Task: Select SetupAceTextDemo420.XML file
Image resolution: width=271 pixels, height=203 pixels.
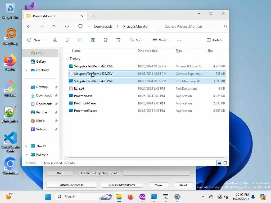Action: [x=147, y=66]
